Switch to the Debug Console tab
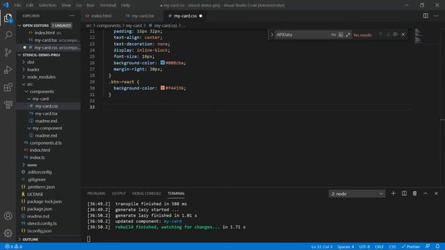Viewport: 445px width, 250px height. (x=147, y=193)
